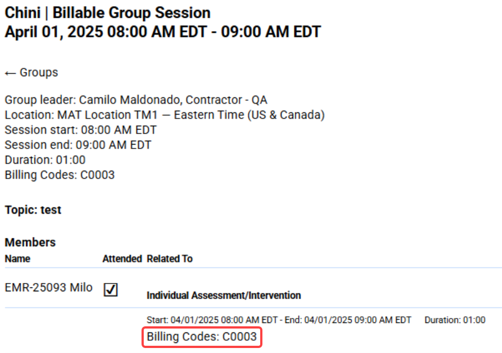502x353 pixels.
Task: Click the Name column header
Action: point(18,258)
